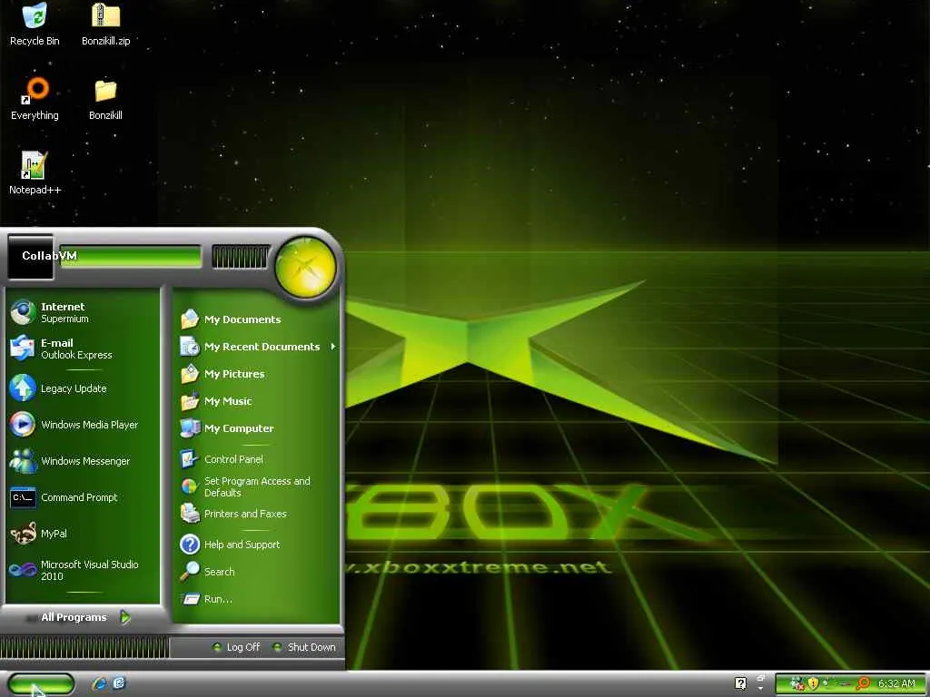This screenshot has height=697, width=930.
Task: Open Control Panel
Action: [x=257, y=459]
